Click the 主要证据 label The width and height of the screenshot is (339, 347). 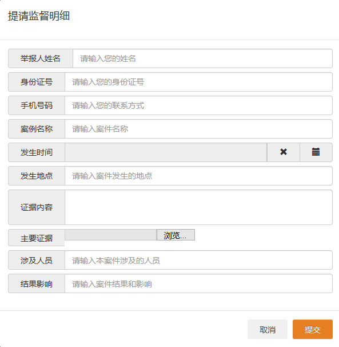(x=37, y=238)
